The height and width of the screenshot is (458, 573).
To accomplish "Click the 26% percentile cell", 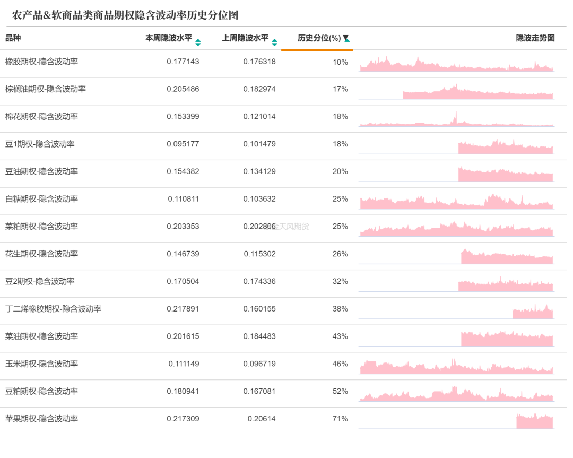I will (340, 254).
